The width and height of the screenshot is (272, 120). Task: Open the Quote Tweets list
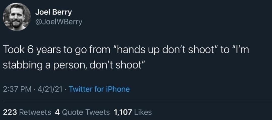click(86, 112)
